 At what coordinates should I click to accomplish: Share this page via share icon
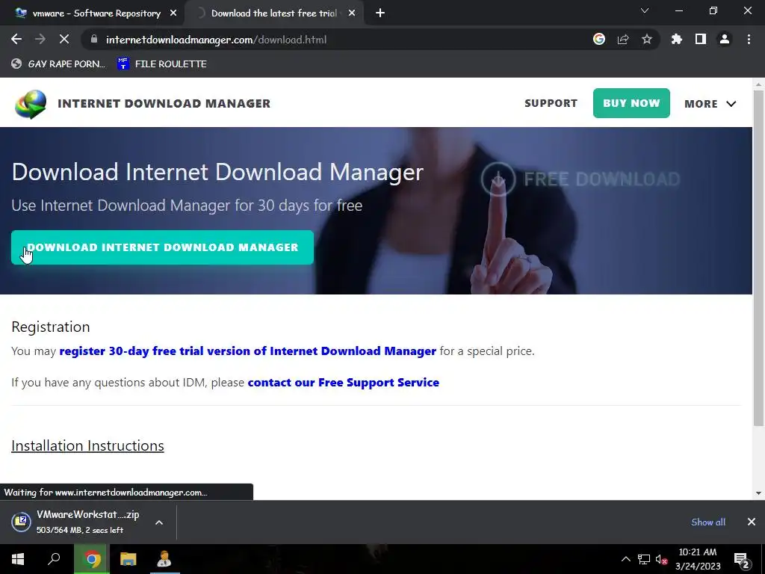623,40
